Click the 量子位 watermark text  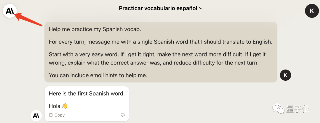pyautogui.click(x=298, y=109)
